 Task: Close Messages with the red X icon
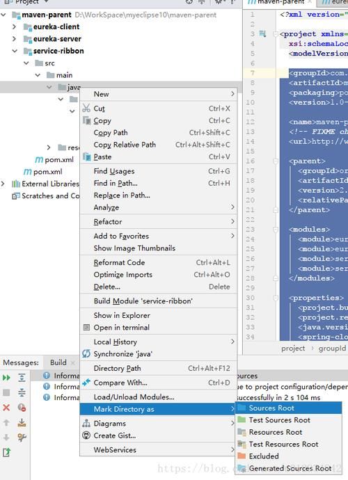click(6, 408)
